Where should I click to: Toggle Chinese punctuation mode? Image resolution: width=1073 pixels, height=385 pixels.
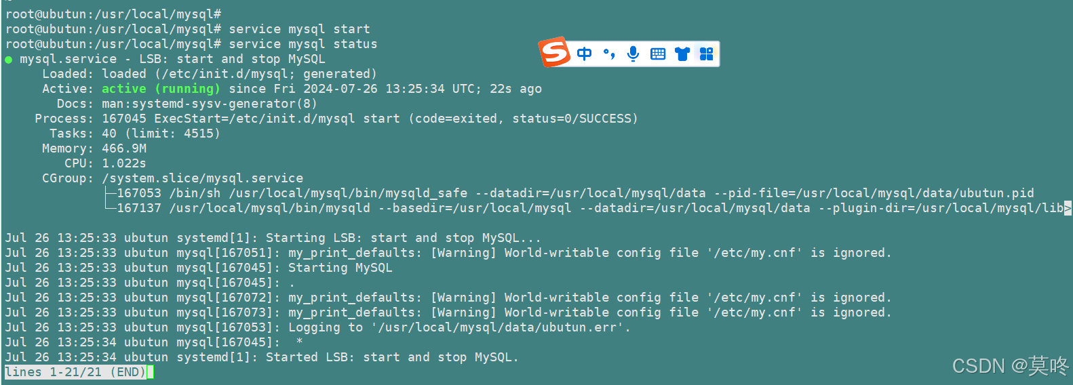point(609,54)
